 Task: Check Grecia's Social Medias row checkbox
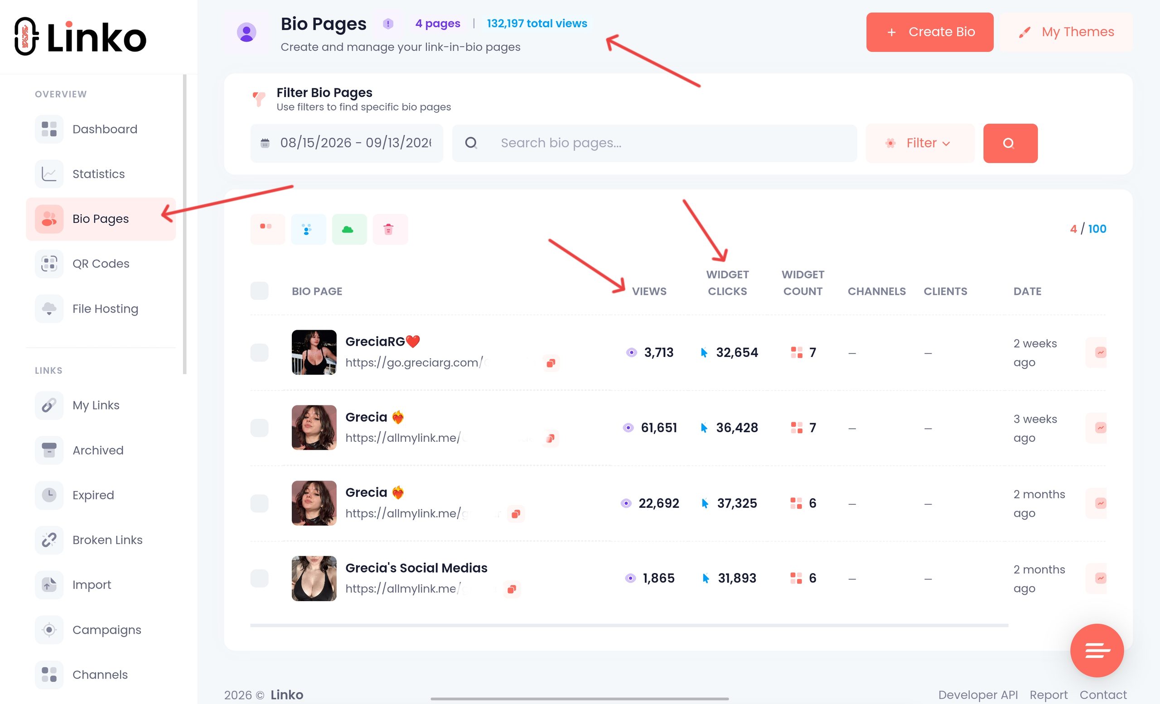coord(259,579)
